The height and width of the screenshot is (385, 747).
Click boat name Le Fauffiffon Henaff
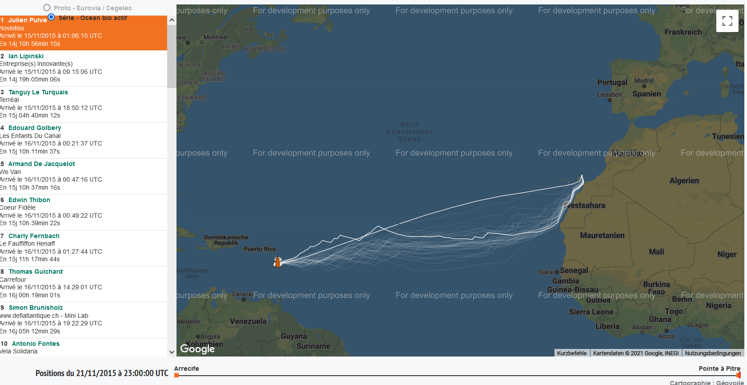tap(28, 243)
